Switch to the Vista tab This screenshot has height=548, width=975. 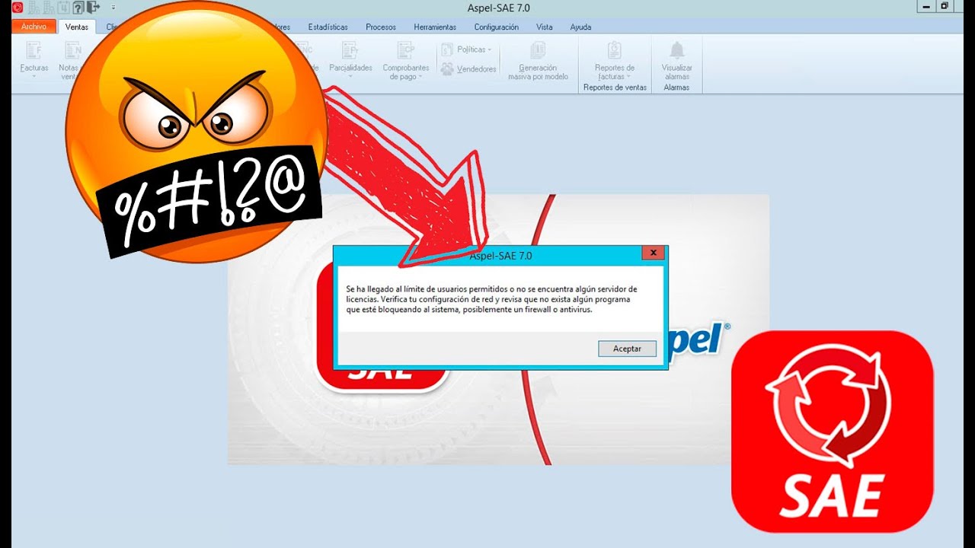coord(545,27)
